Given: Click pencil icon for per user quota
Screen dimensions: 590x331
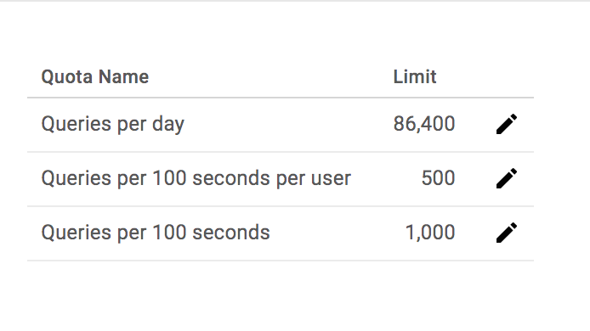Looking at the screenshot, I should pyautogui.click(x=507, y=178).
